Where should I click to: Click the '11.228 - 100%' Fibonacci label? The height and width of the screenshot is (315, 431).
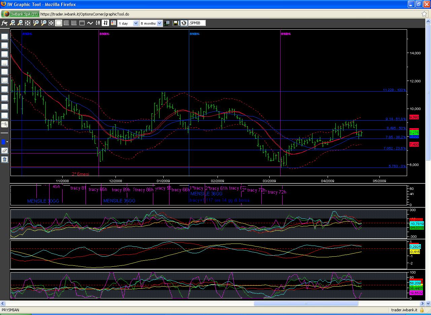[x=394, y=90]
